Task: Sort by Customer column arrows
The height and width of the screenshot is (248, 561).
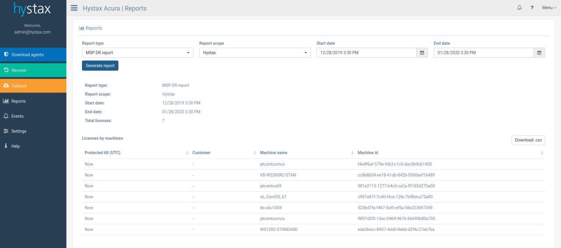Action: (x=255, y=153)
